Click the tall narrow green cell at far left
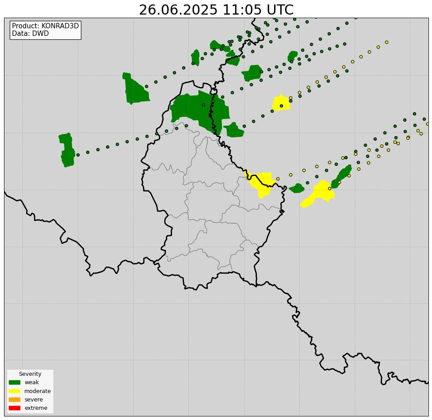This screenshot has width=432, height=420. pyautogui.click(x=67, y=150)
